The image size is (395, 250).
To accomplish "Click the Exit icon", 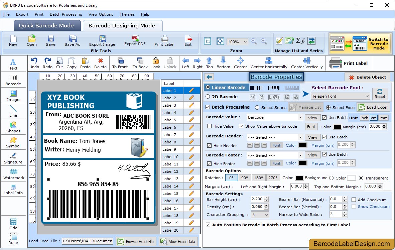I will (x=188, y=41).
